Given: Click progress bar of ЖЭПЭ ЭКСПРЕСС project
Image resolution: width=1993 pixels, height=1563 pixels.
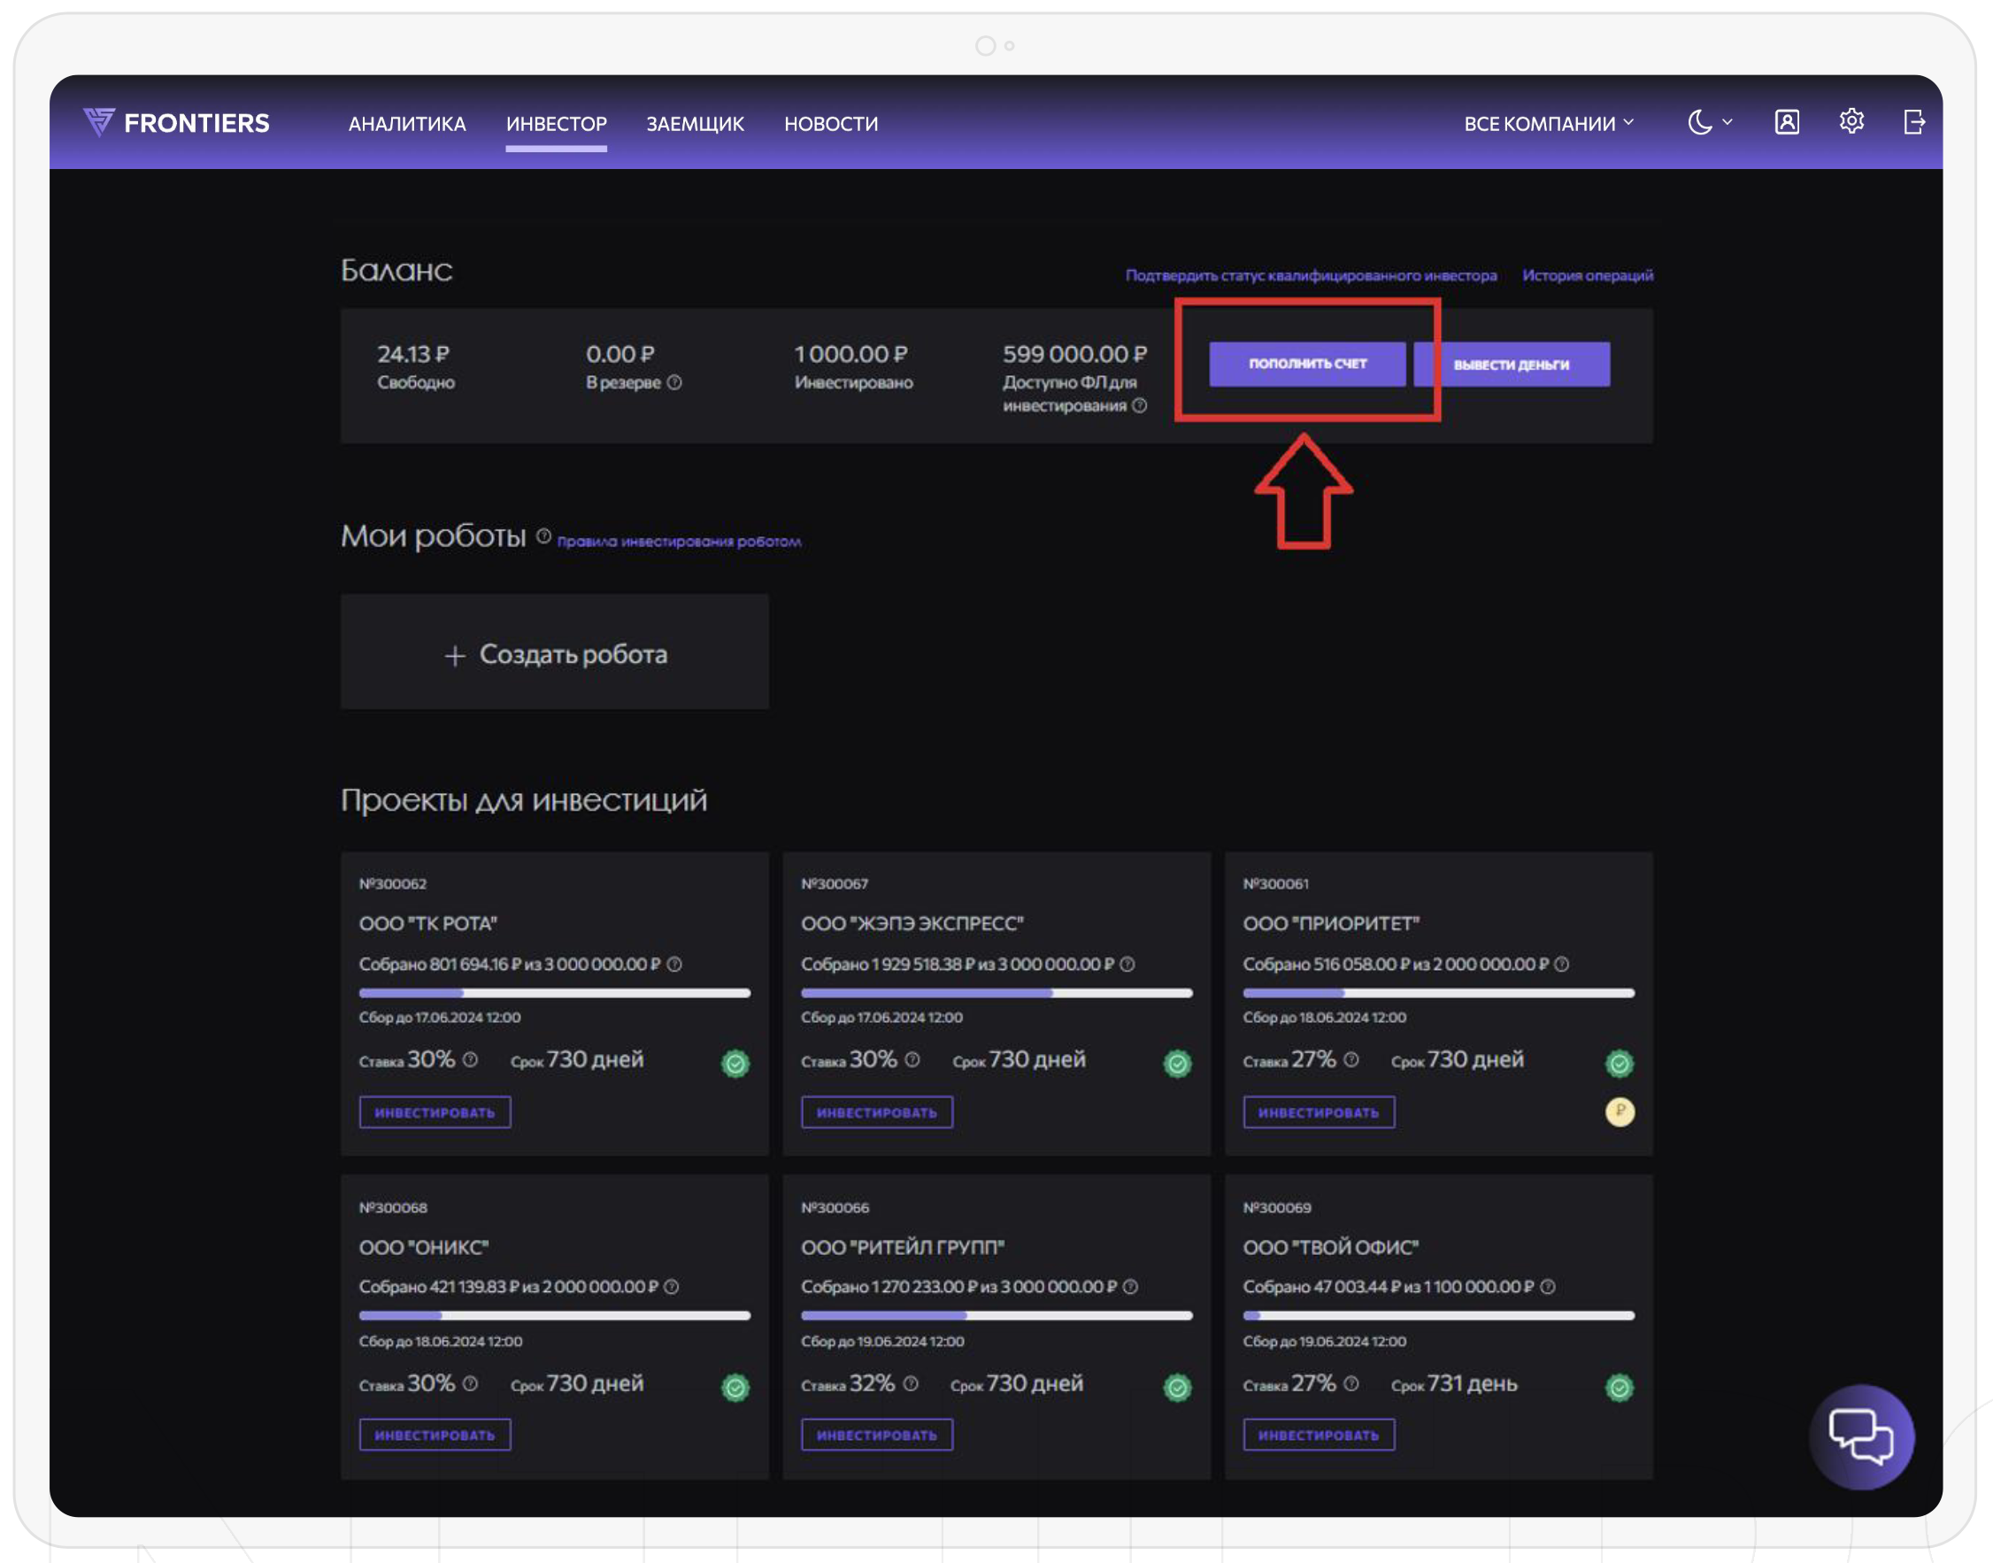Looking at the screenshot, I should tap(996, 993).
